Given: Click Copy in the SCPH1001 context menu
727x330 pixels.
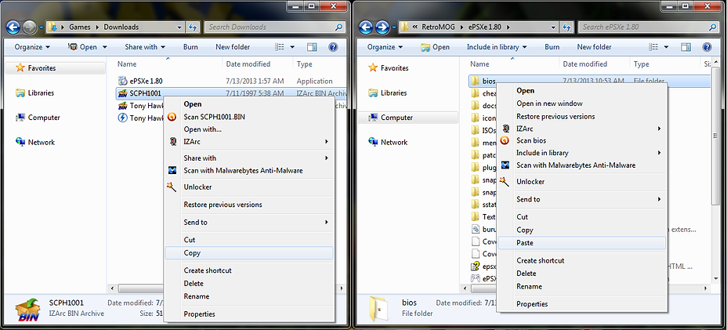Looking at the screenshot, I should [x=249, y=253].
